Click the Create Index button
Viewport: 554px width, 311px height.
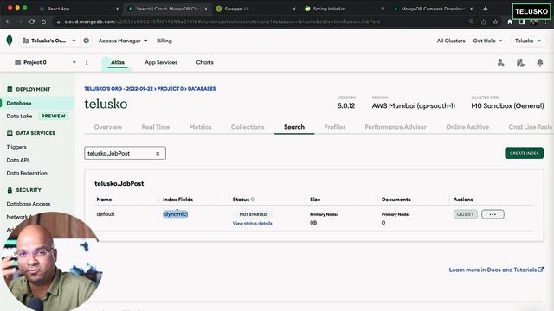pyautogui.click(x=524, y=153)
